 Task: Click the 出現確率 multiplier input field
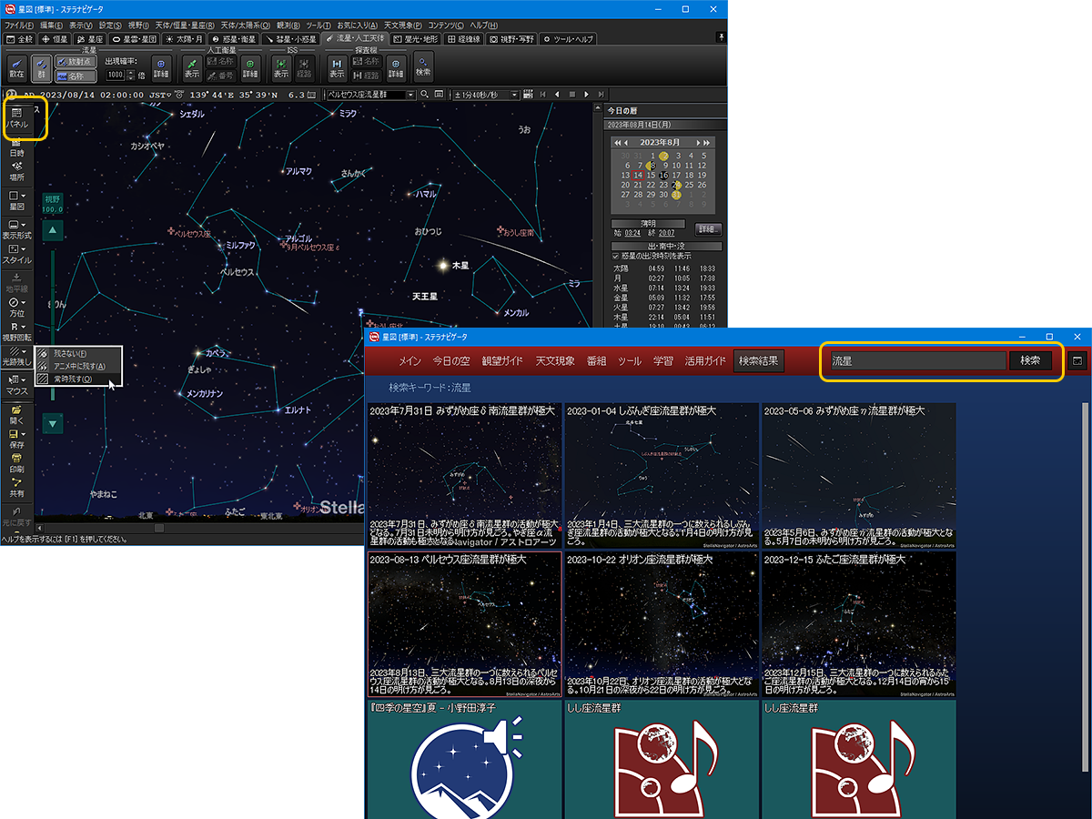click(116, 75)
